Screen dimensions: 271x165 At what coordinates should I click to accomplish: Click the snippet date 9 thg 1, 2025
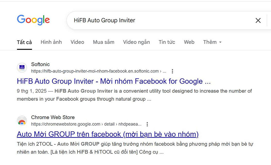tap(32, 91)
